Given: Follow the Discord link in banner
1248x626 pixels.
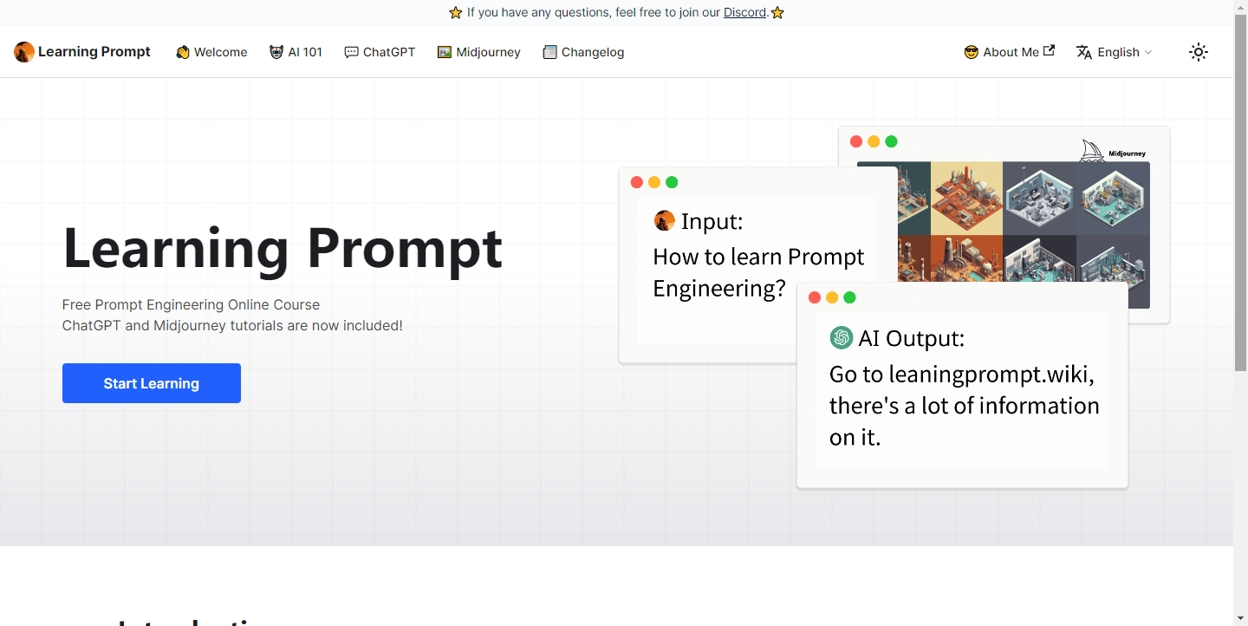Looking at the screenshot, I should coord(745,12).
